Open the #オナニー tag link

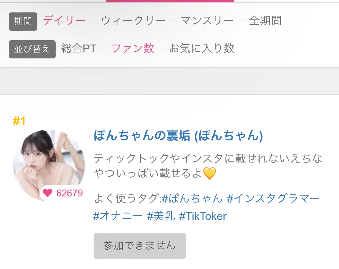(x=118, y=216)
